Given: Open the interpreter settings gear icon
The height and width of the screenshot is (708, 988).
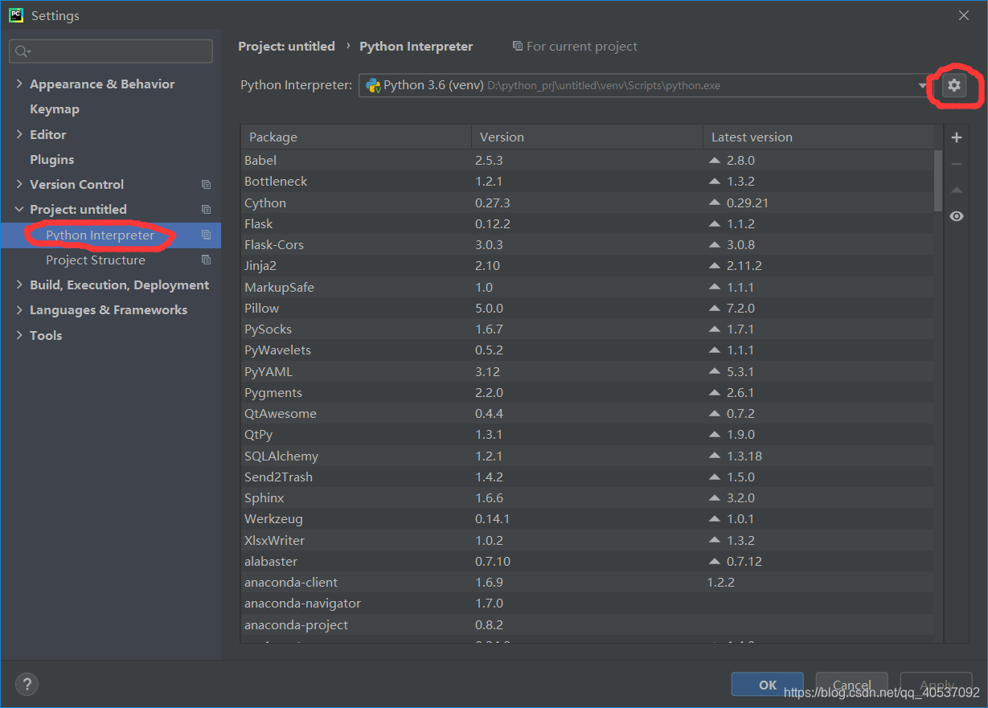Looking at the screenshot, I should [x=955, y=85].
